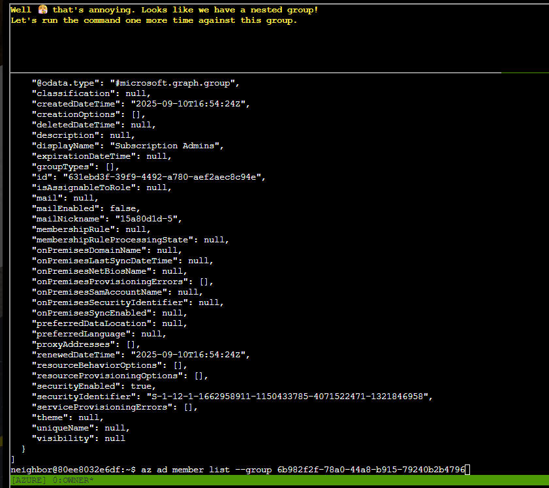Click the "classification": null line
Viewport: 549px width, 488px height.
coord(91,93)
